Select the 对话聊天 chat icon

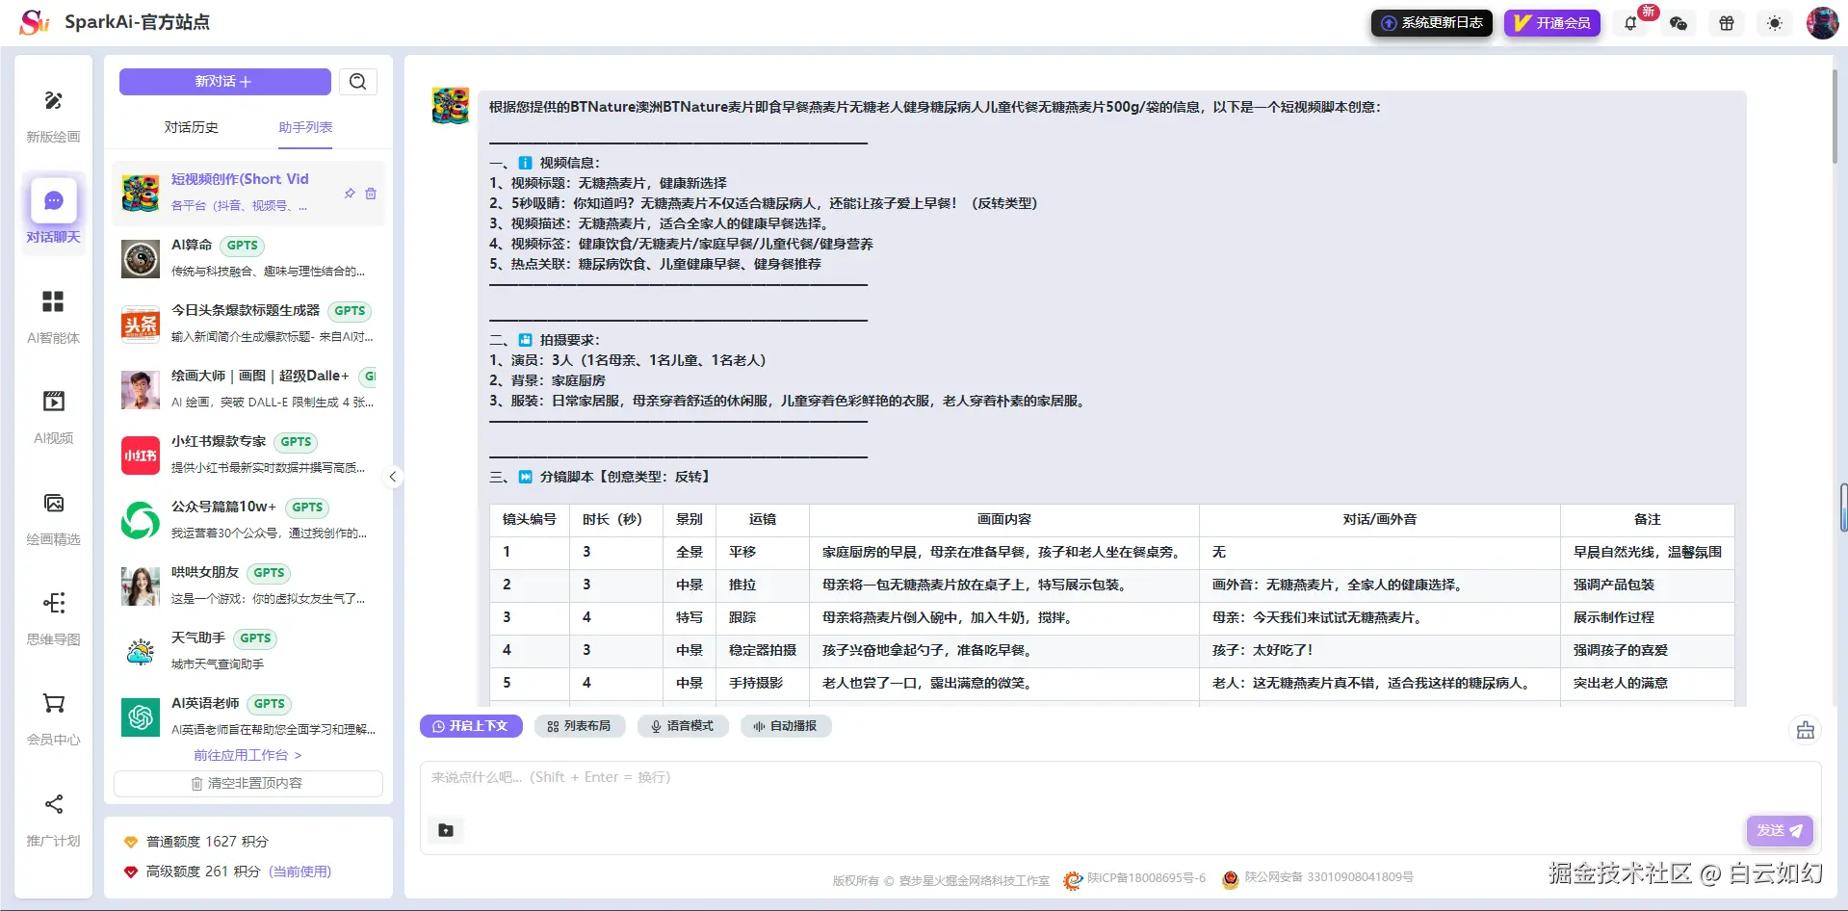[x=54, y=200]
